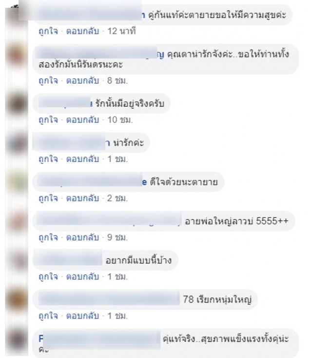
Task: Like the รักนั้นมีอยู่จริงครับ comment
Action: pos(48,120)
